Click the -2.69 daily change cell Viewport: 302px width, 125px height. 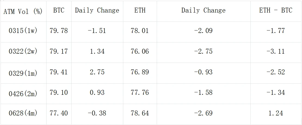click(x=203, y=113)
